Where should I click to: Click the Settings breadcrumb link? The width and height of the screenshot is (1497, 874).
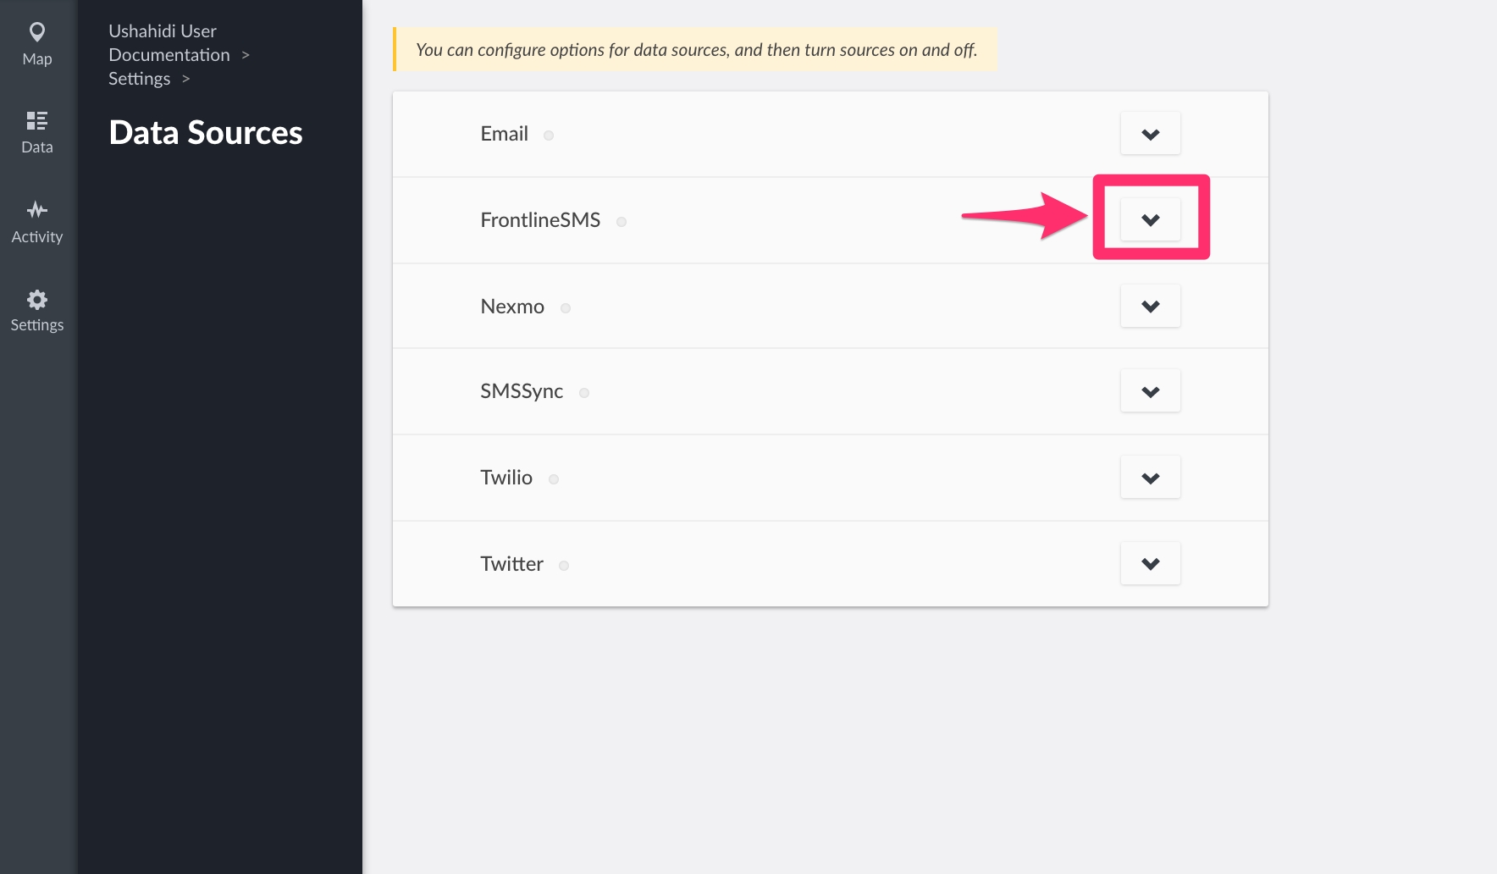coord(140,79)
